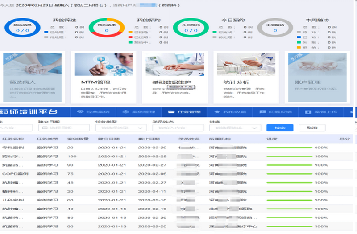Click the shield icon beside 经典案例
The image size is (357, 234).
click(x=81, y=111)
